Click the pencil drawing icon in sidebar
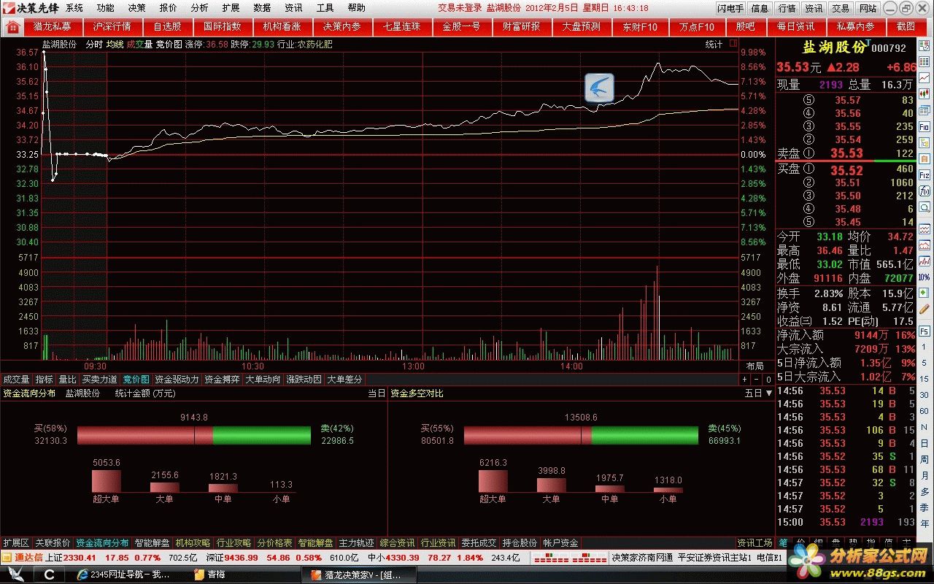 tap(925, 307)
